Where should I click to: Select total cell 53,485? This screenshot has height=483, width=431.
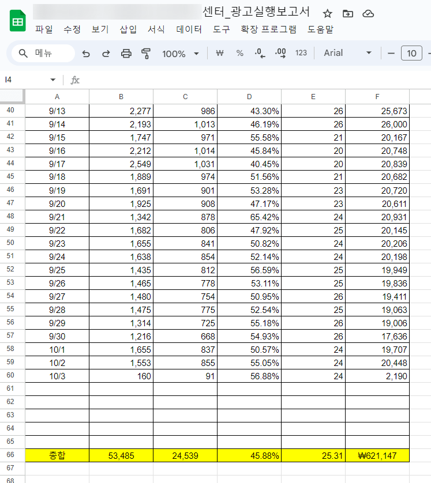click(x=121, y=455)
